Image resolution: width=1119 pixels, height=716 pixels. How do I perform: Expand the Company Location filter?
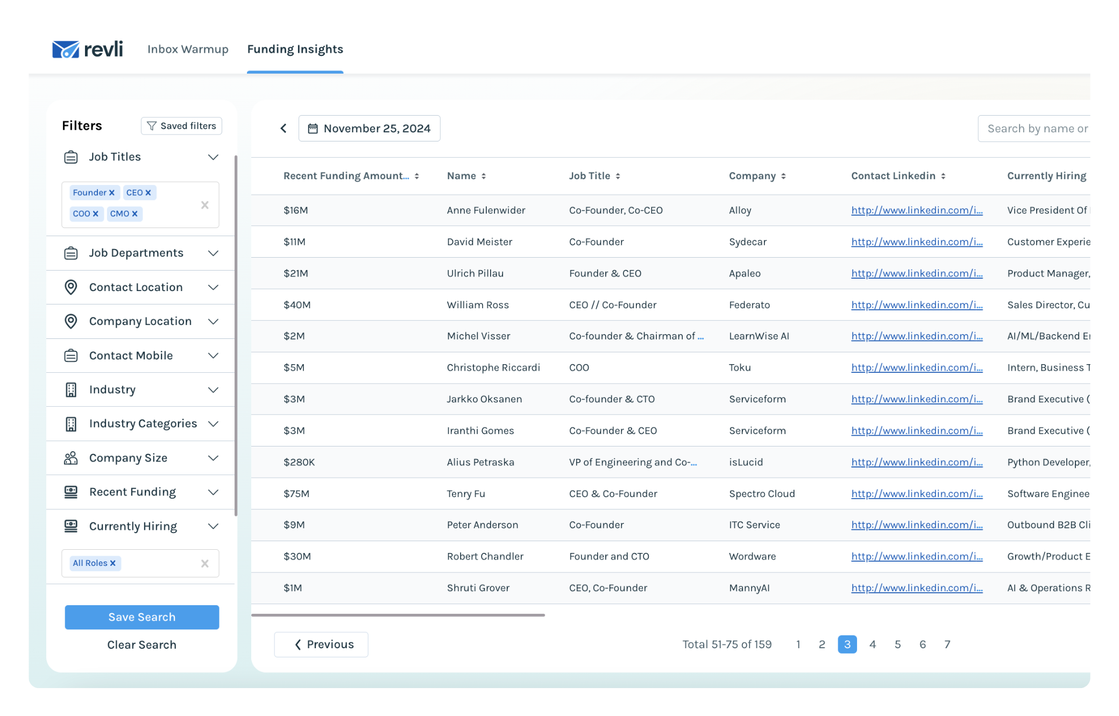[x=213, y=321]
